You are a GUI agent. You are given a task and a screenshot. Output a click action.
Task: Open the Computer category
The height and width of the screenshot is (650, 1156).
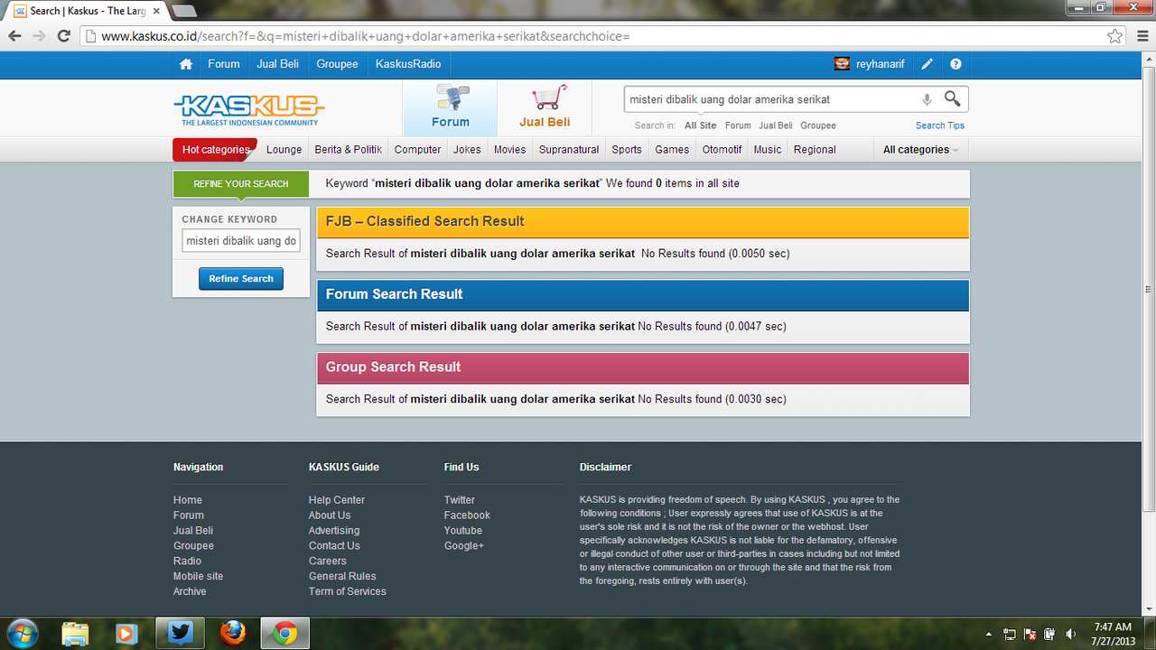point(418,150)
